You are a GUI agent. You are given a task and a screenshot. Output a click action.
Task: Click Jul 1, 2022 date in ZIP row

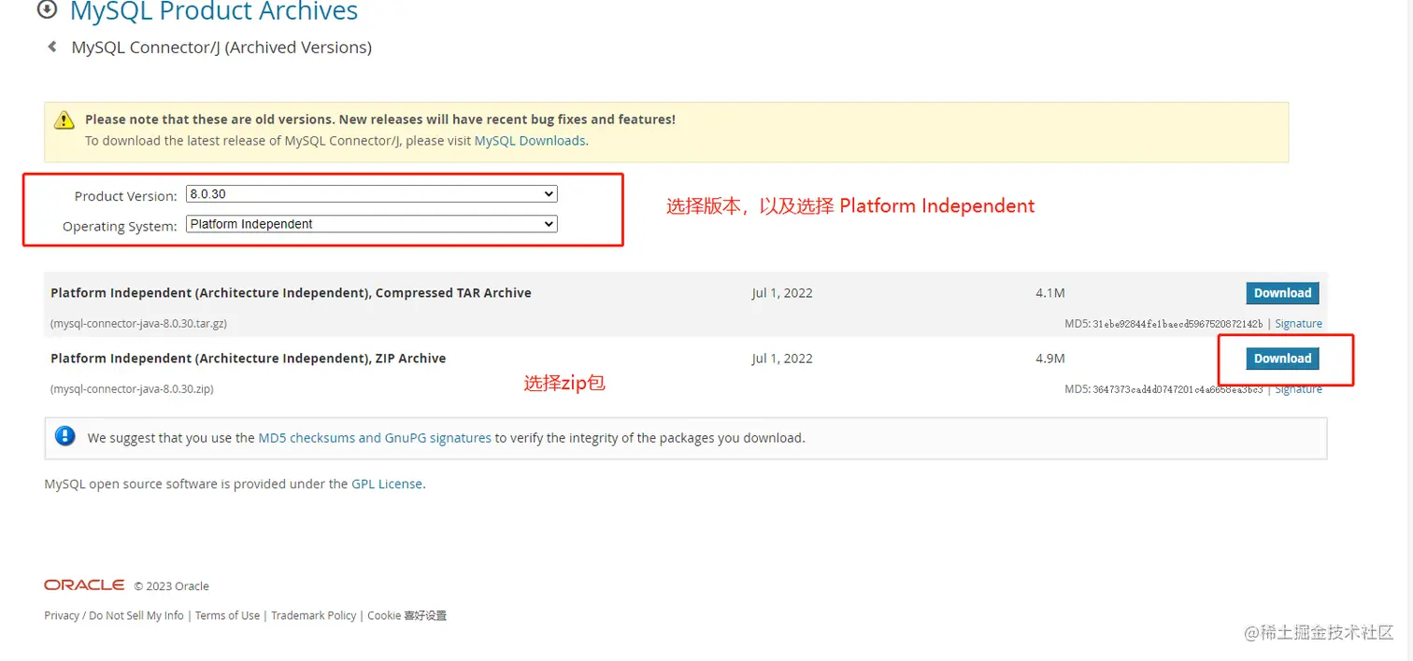point(782,359)
